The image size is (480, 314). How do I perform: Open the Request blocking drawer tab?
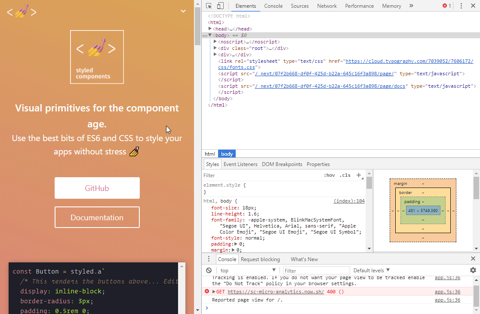pos(260,259)
